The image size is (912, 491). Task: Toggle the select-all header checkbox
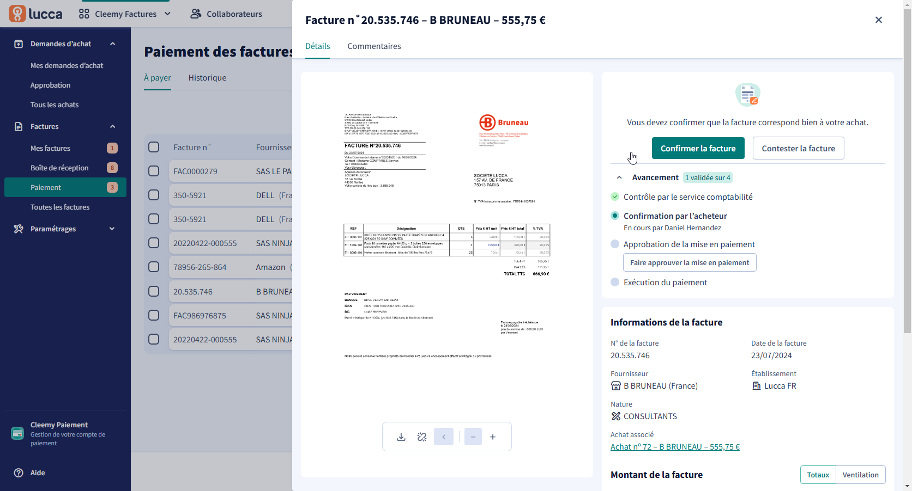click(154, 147)
